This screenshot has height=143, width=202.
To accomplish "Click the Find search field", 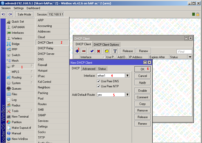I will tap(184, 52).
